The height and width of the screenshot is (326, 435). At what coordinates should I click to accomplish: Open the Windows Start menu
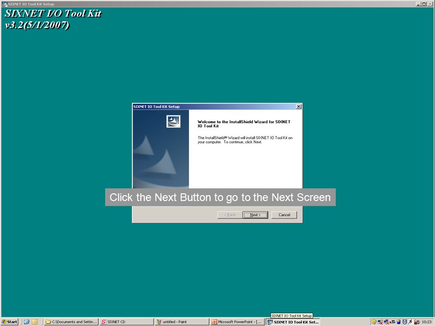click(x=10, y=322)
